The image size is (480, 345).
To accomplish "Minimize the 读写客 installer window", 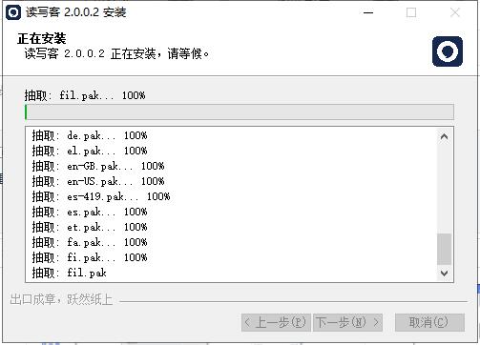I will tap(368, 12).
